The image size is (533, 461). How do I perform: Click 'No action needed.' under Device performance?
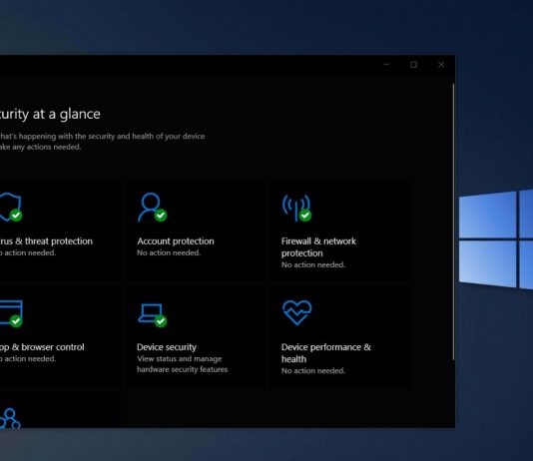point(313,370)
